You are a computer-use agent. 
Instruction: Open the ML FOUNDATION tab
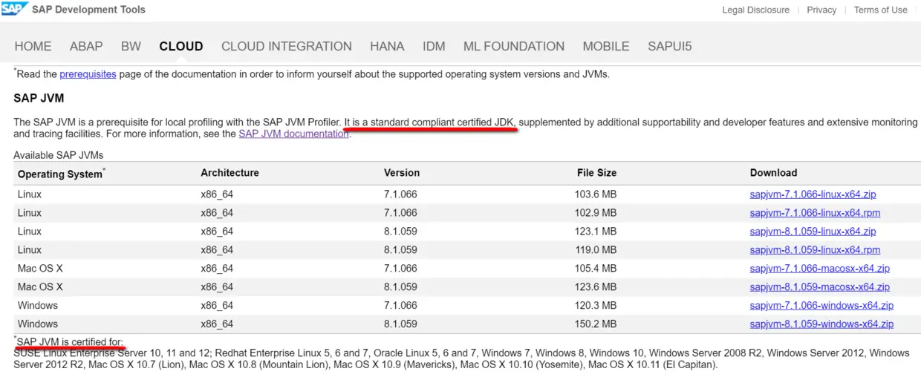click(514, 46)
